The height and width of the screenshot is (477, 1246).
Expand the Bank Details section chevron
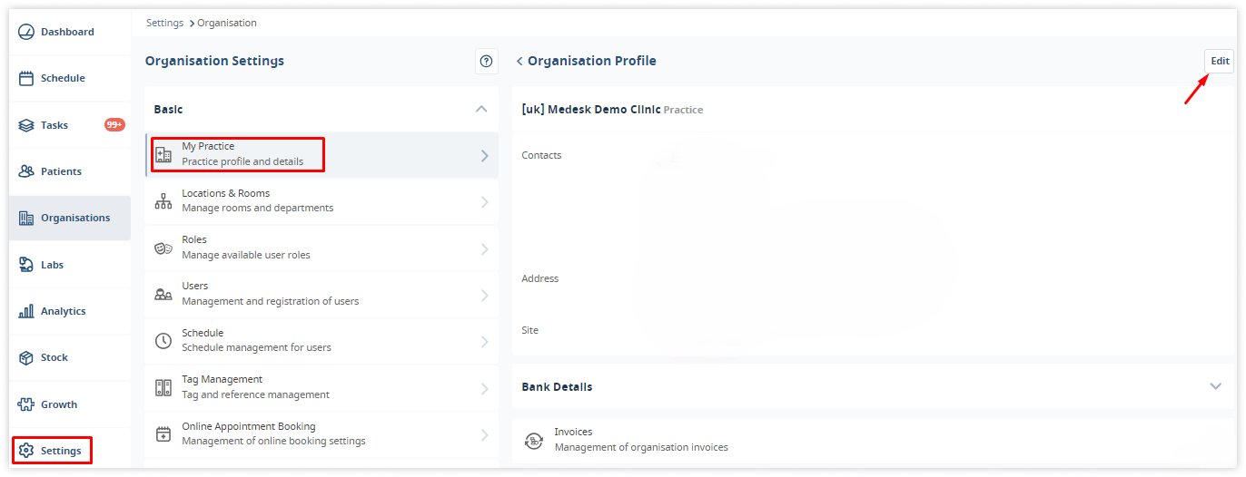(x=1216, y=386)
